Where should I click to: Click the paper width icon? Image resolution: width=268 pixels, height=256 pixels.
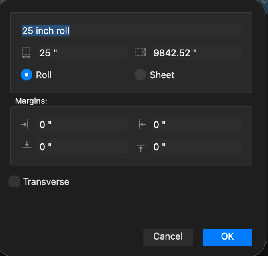26,53
